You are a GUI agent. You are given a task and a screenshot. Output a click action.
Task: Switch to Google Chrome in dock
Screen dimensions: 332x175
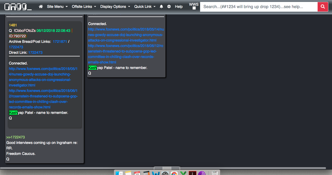tap(174, 173)
